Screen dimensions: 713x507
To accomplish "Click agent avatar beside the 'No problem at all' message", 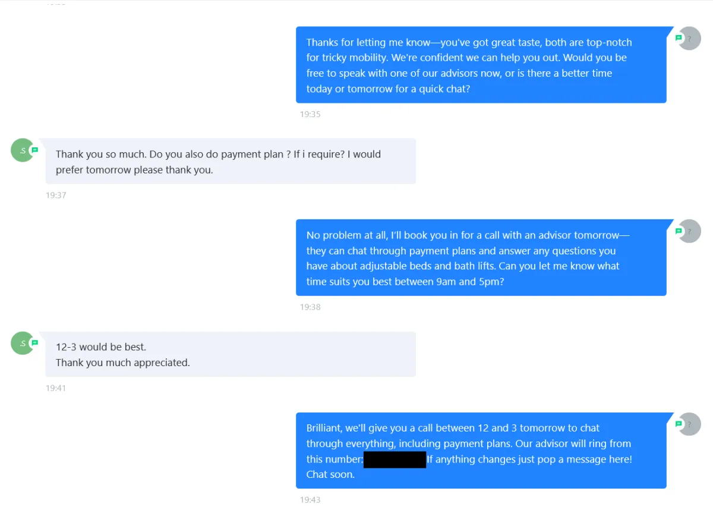I will coord(691,231).
